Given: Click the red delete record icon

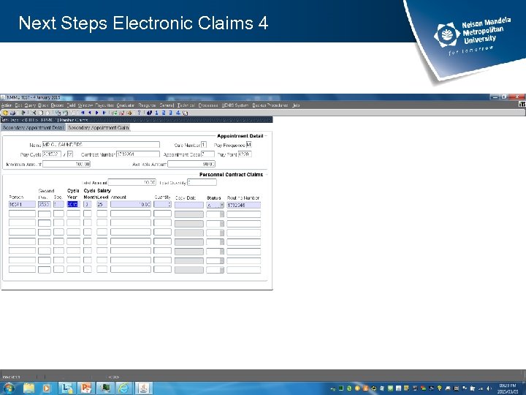Looking at the screenshot, I should tap(121, 113).
